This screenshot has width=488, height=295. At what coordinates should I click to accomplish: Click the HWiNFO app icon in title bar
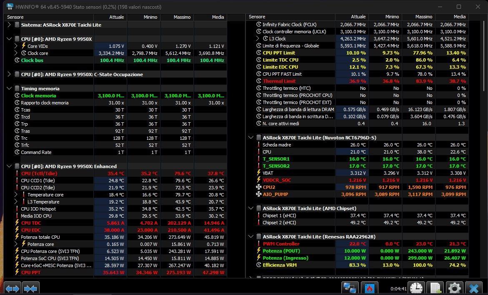coord(10,7)
